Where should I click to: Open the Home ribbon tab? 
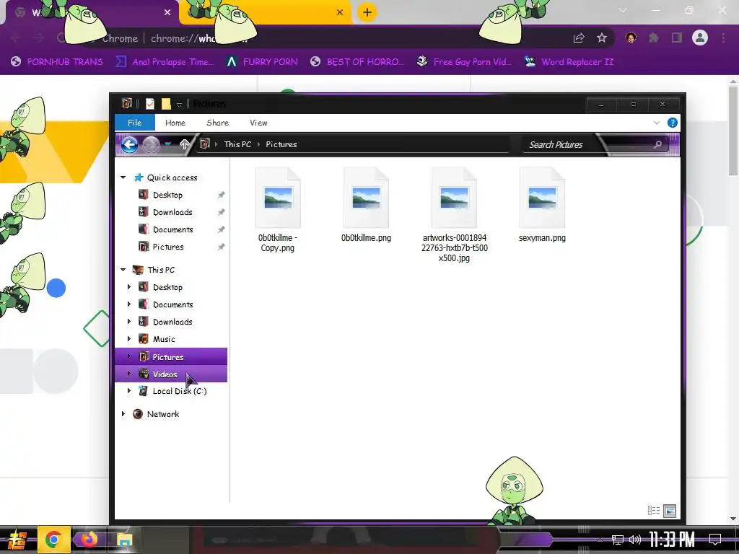(x=175, y=123)
